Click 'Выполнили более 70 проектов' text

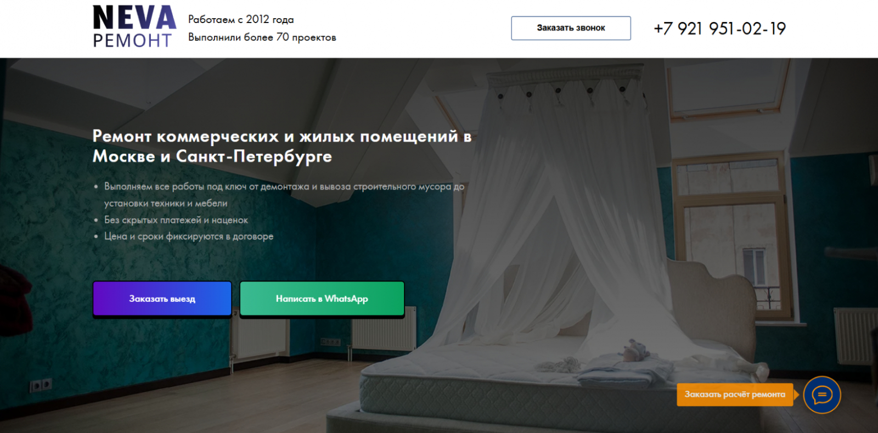[262, 37]
